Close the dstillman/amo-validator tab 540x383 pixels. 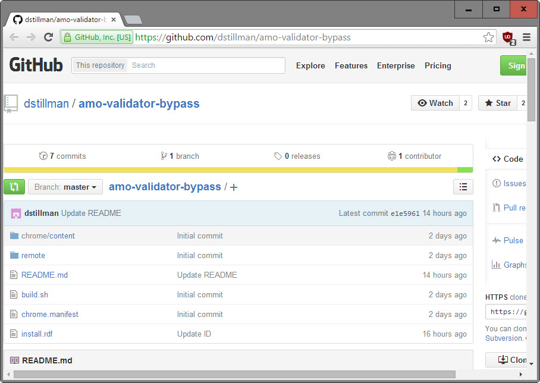(114, 20)
